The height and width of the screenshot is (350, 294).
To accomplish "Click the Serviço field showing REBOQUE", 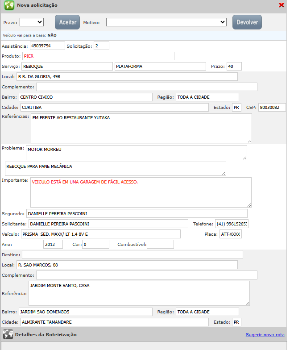I will 67,66.
